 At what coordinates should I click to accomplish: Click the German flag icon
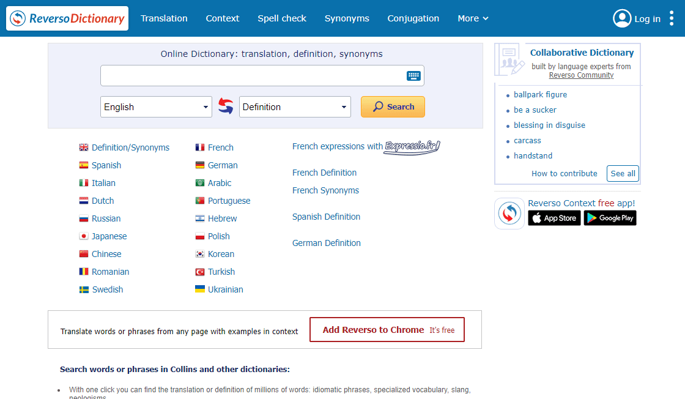coord(200,165)
